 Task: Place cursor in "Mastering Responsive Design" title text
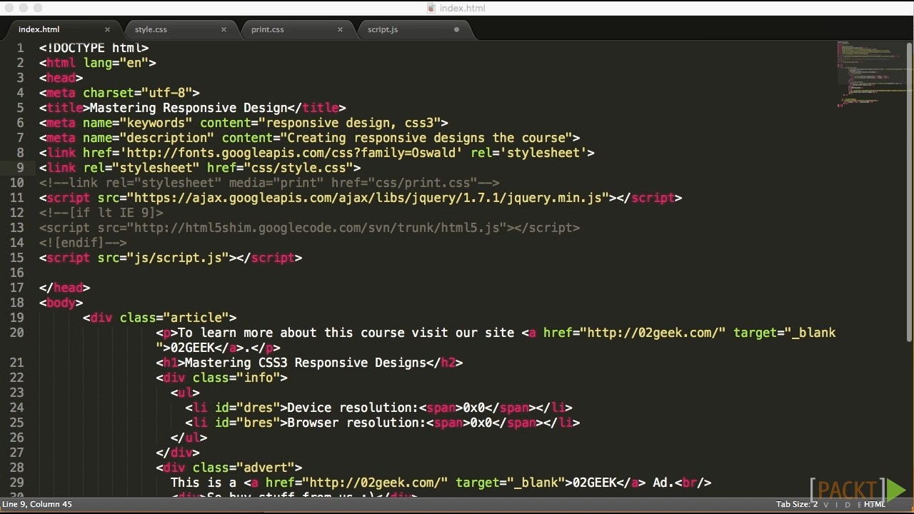[x=189, y=108]
